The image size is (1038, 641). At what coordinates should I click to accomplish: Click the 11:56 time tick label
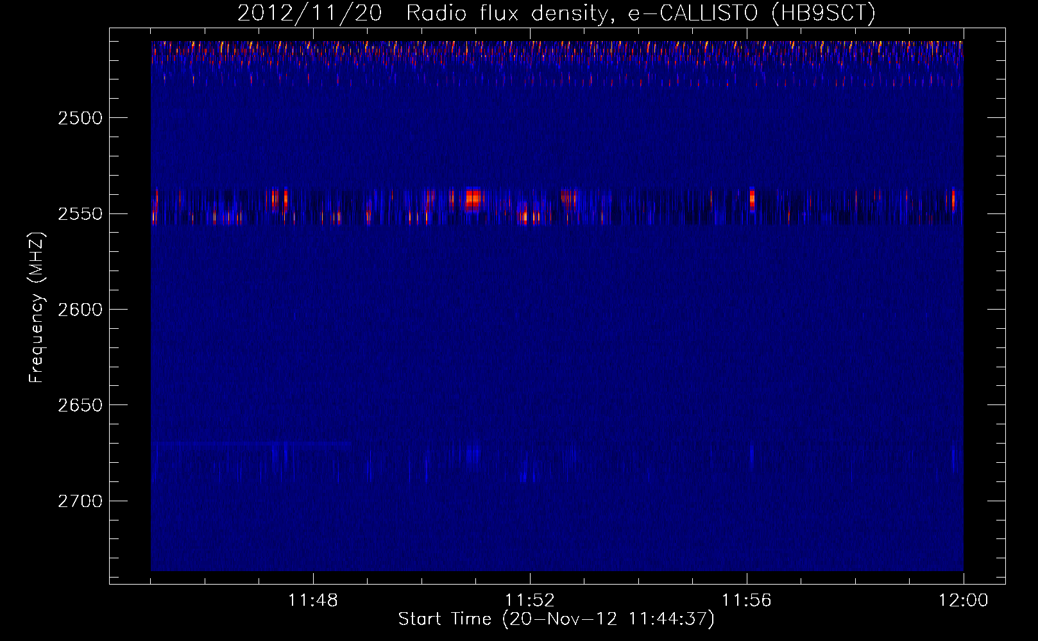[x=747, y=601]
